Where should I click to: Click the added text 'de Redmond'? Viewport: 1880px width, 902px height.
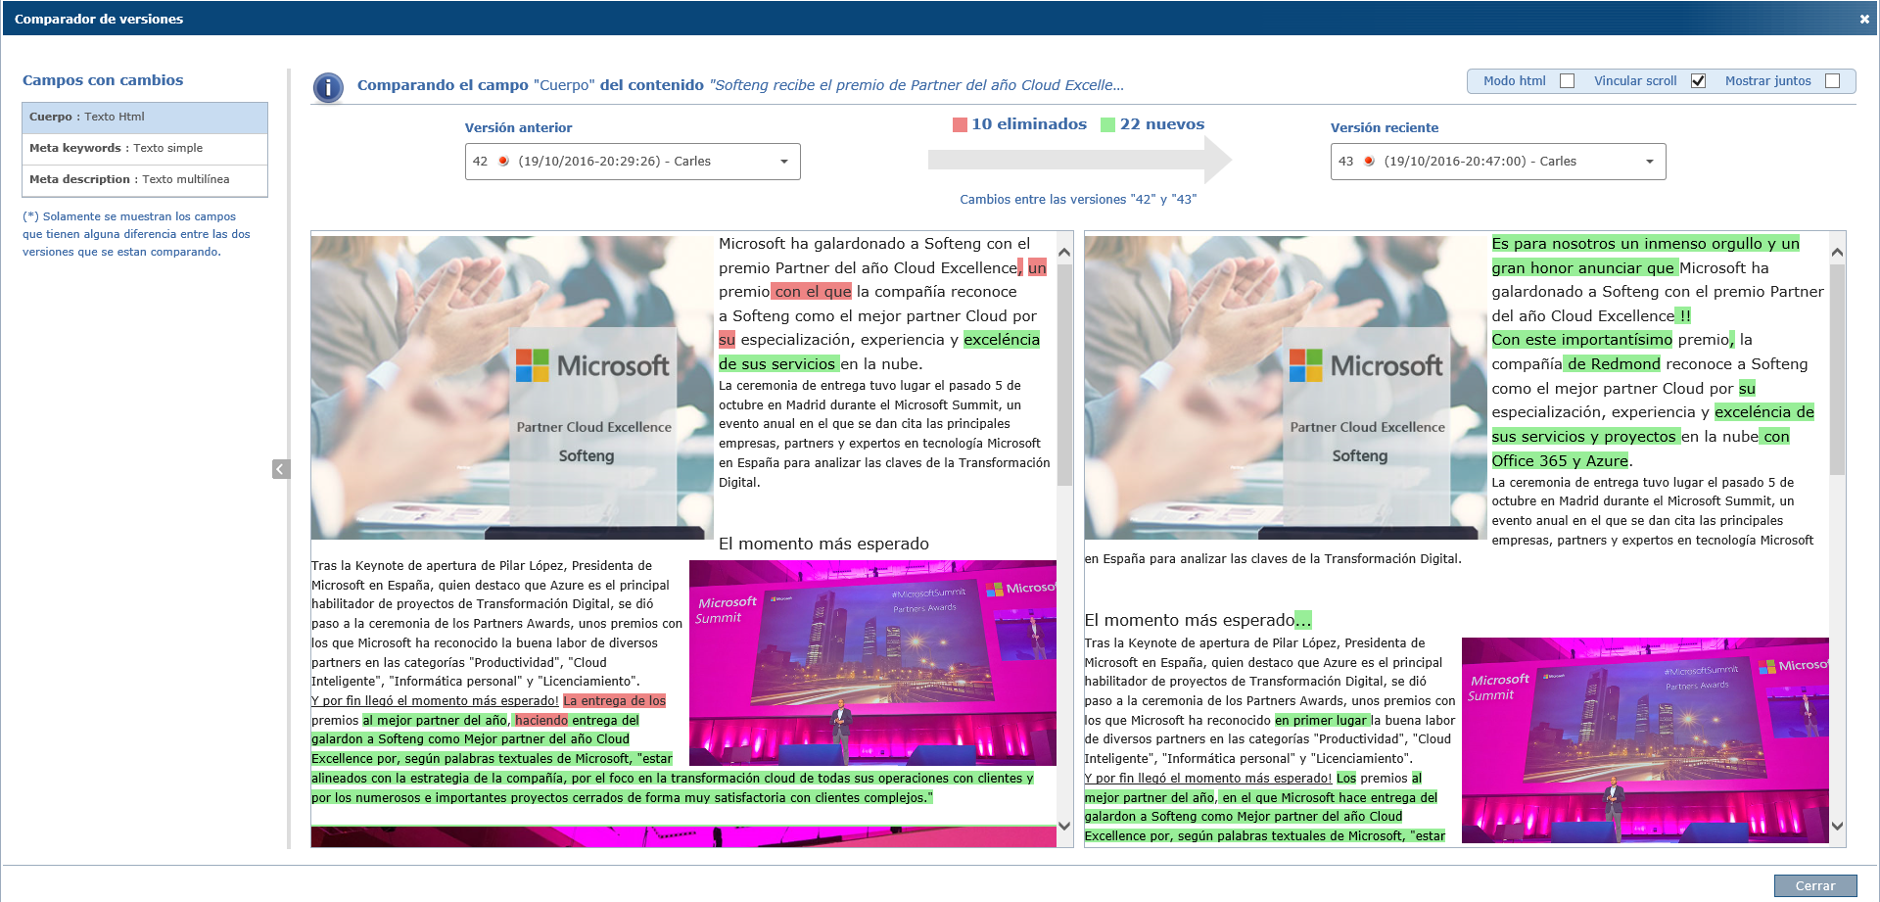pos(1613,364)
